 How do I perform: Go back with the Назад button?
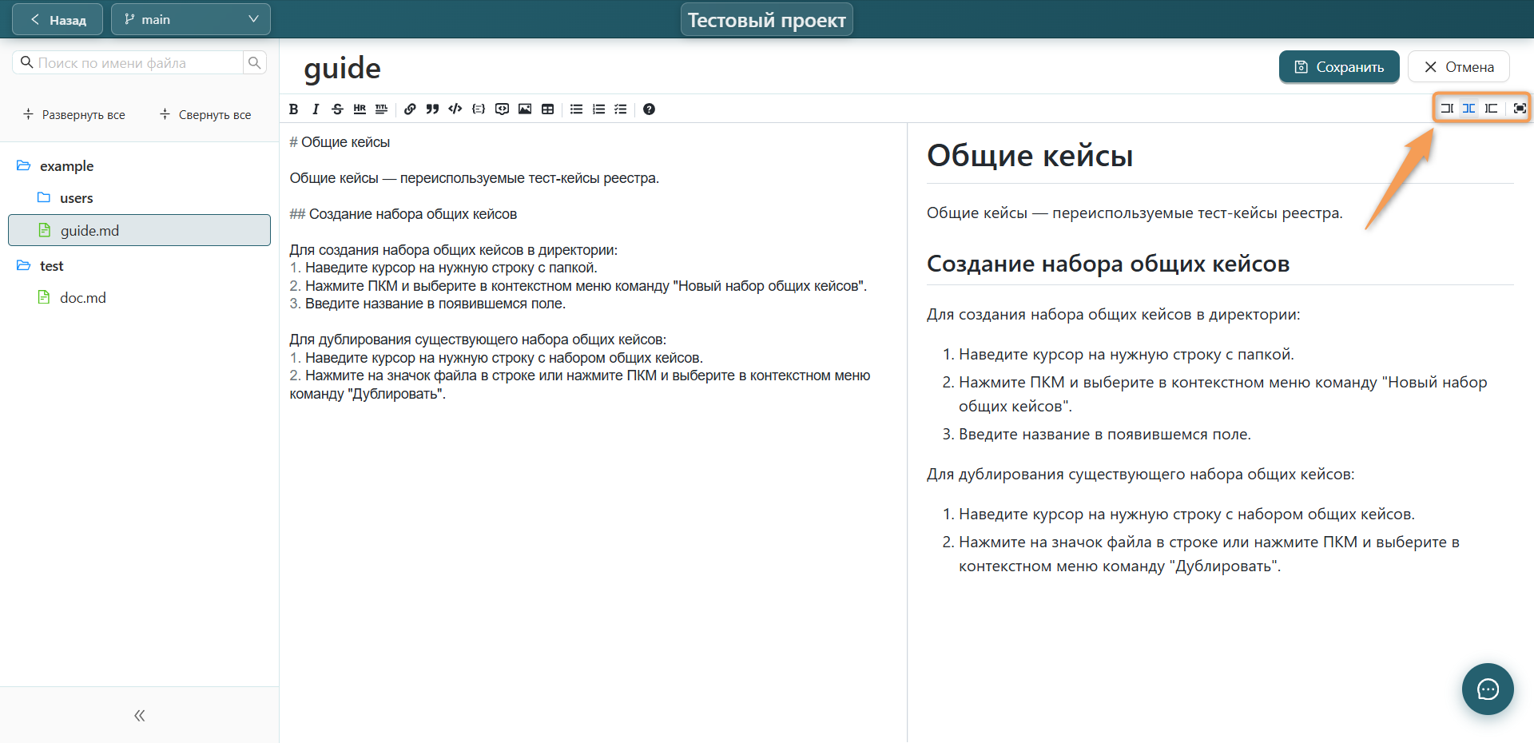click(x=58, y=19)
